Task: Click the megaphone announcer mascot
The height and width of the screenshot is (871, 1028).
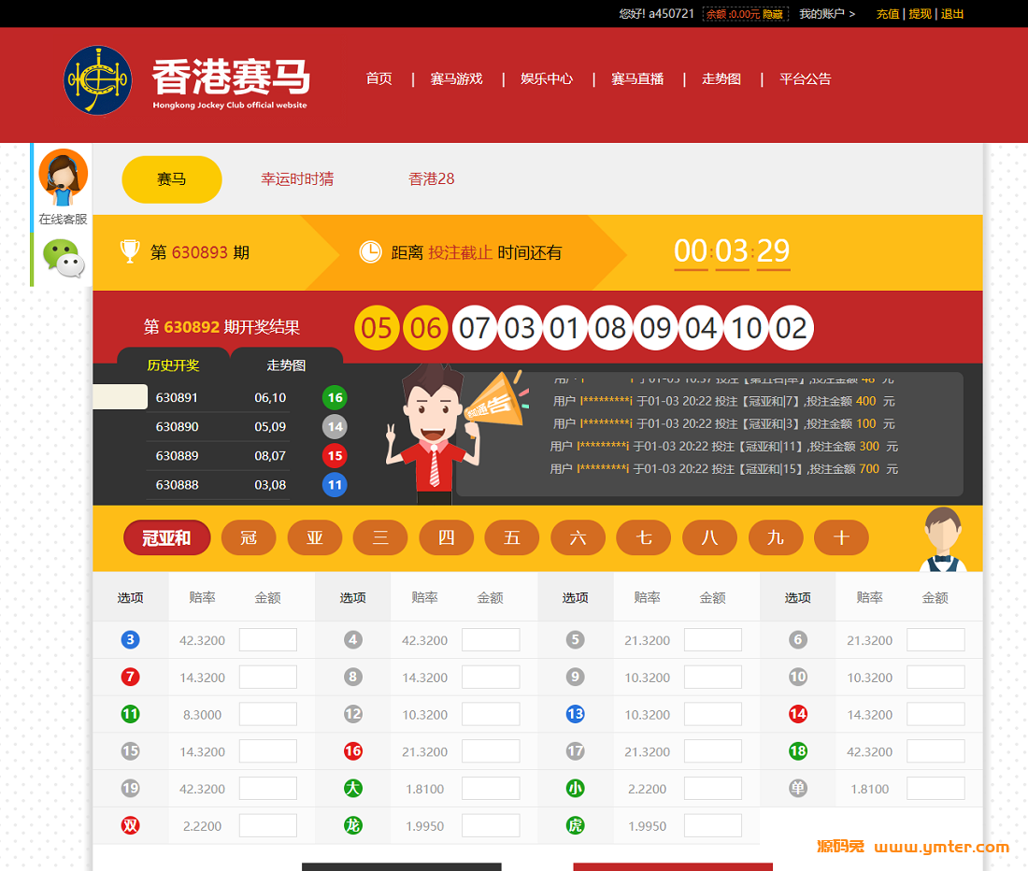Action: (x=458, y=434)
